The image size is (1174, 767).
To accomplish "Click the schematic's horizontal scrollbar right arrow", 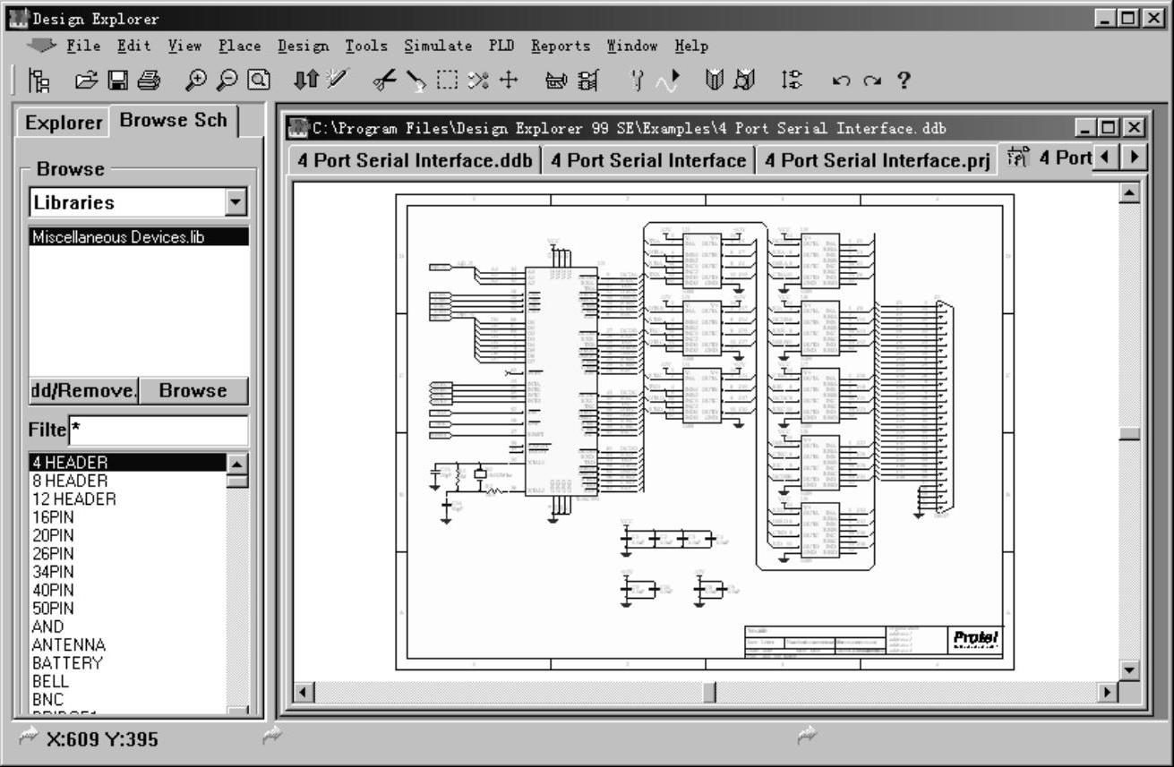I will click(1109, 692).
